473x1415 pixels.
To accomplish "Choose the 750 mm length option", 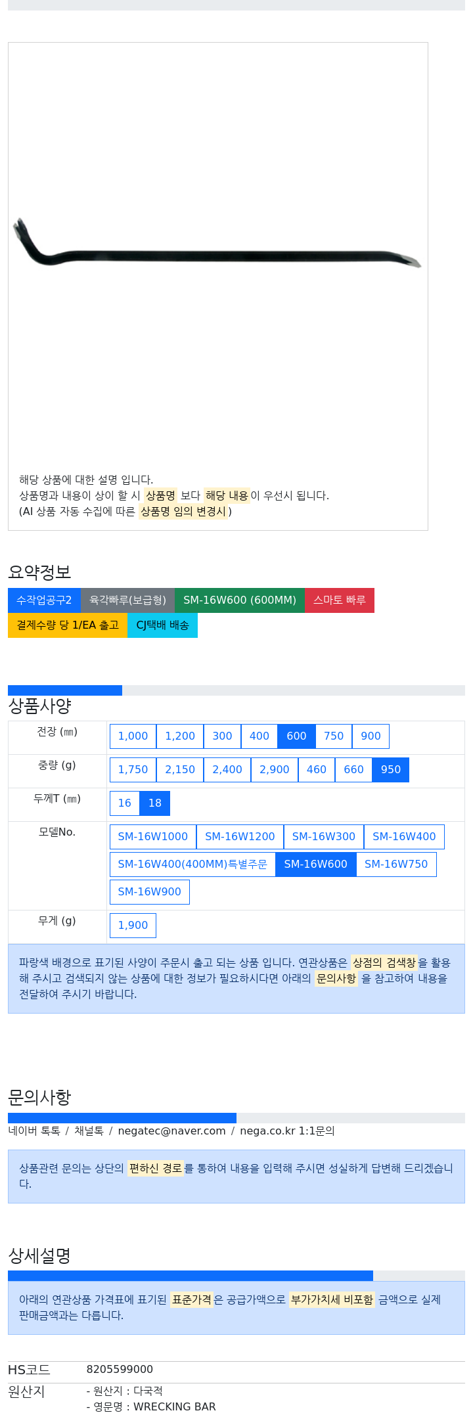I will click(334, 736).
